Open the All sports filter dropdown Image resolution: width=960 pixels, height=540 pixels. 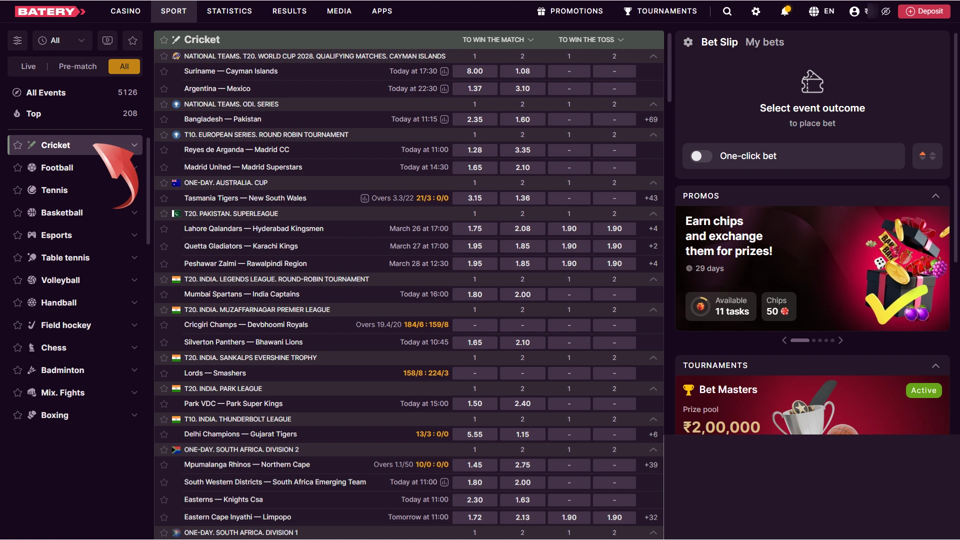(x=62, y=40)
